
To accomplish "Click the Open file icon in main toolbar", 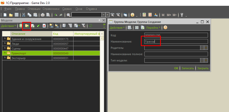I will click(11, 15).
